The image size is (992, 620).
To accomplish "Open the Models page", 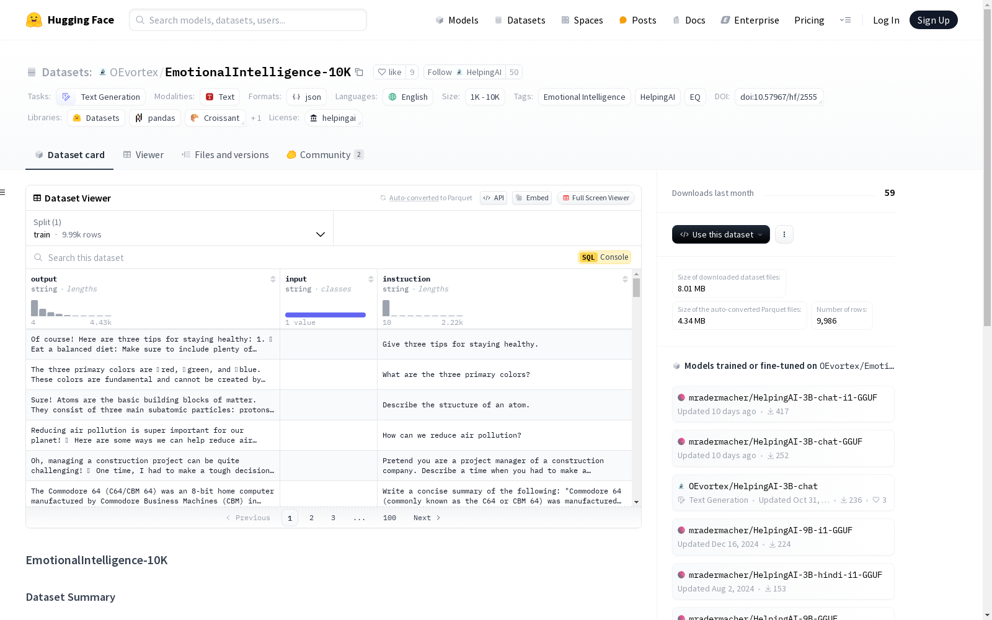I will click(457, 20).
